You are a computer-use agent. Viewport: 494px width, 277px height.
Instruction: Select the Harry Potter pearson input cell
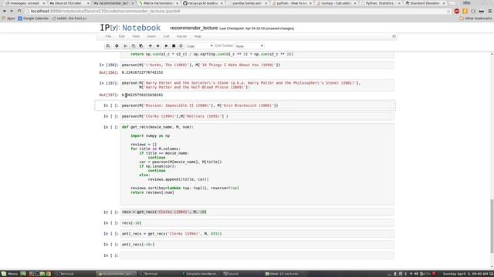click(x=257, y=85)
